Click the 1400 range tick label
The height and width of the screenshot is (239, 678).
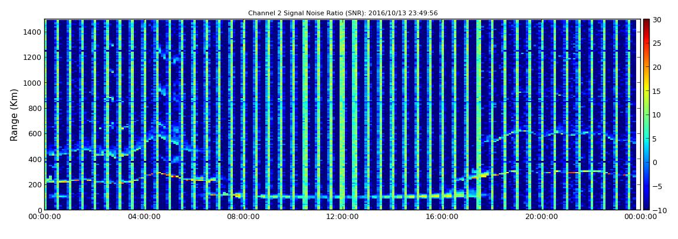33,32
